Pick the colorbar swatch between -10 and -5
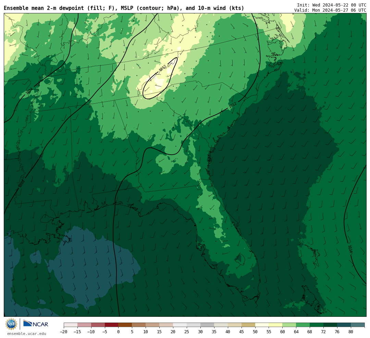370x338 pixels. [x=98, y=325]
